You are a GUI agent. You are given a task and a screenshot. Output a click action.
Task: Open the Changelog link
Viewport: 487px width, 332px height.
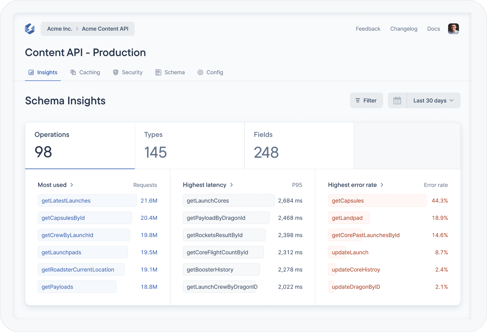404,29
